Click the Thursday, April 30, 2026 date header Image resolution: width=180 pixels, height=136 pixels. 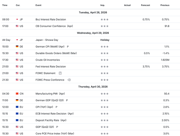(x=93, y=87)
